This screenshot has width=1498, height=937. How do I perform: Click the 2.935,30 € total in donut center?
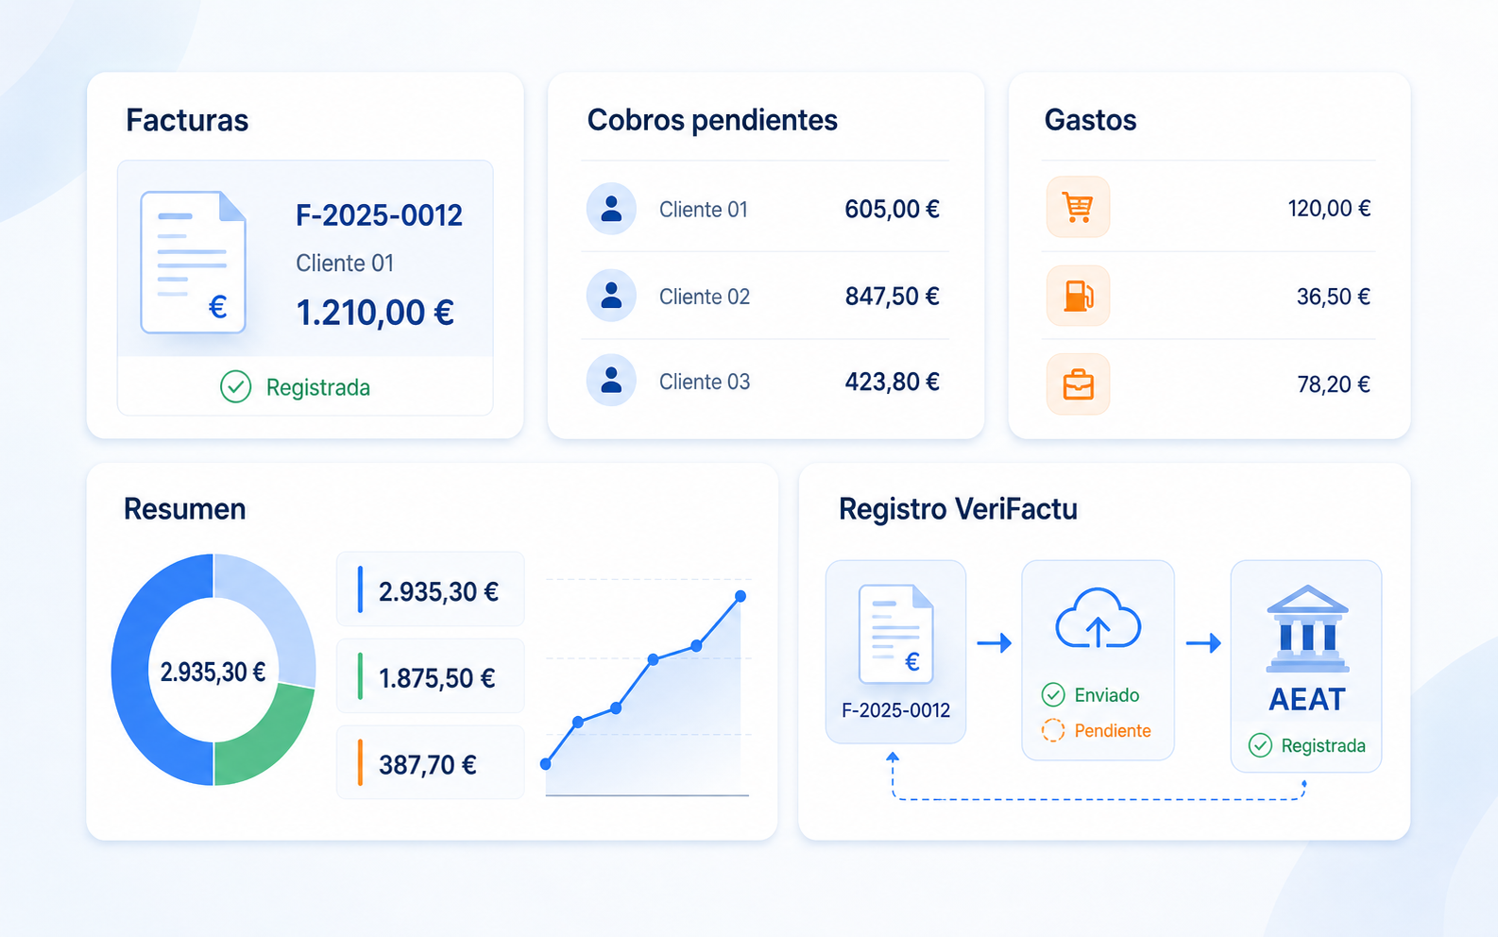pos(213,673)
